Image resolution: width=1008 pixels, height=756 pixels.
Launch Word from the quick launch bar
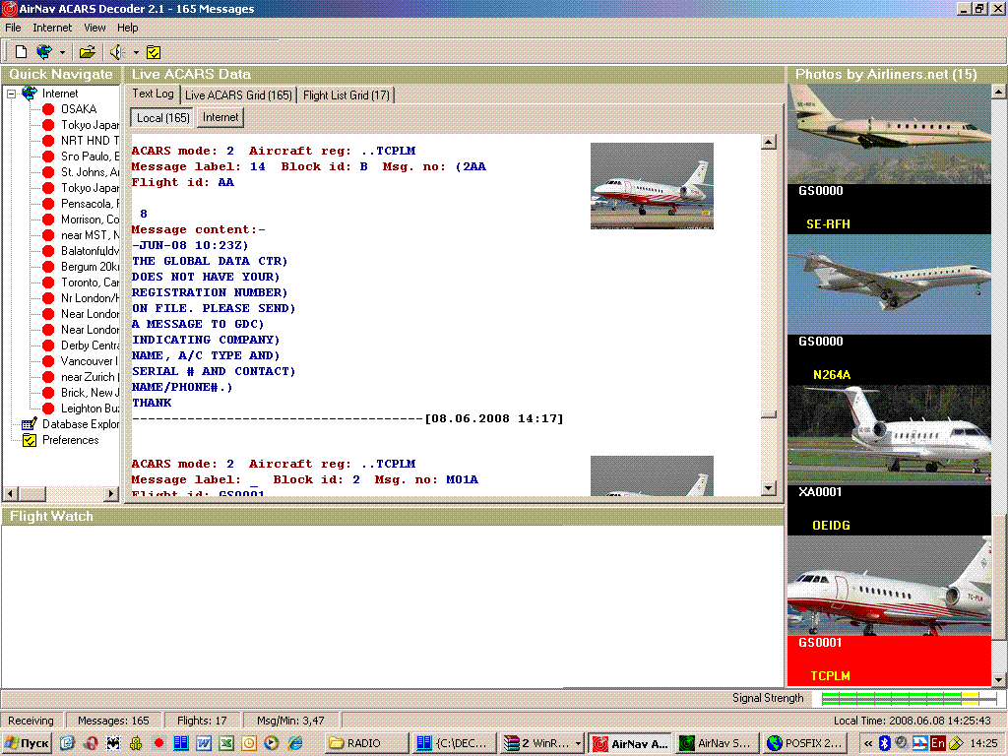204,744
